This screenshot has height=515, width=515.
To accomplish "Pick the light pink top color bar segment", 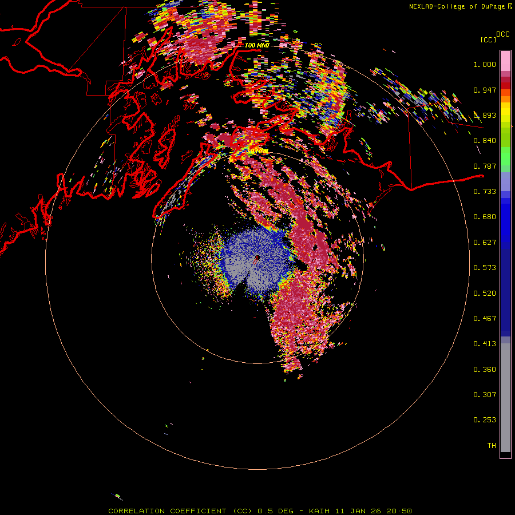I will pos(505,61).
